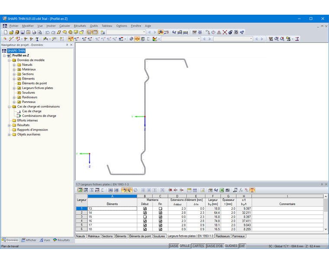Viewport: 329px width, 264px height.
Task: Click the I-section icon in second toolbar
Action: click(x=37, y=39)
